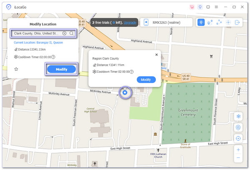
Task: Click the US 40 SR 41 road shield
Action: [186, 77]
